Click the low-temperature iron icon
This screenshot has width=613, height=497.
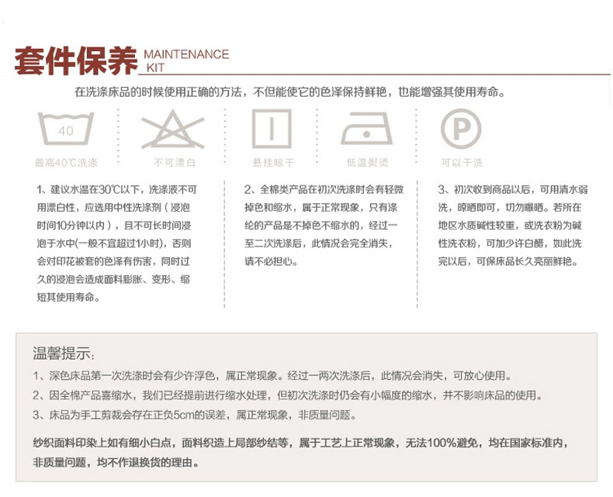coord(367,129)
